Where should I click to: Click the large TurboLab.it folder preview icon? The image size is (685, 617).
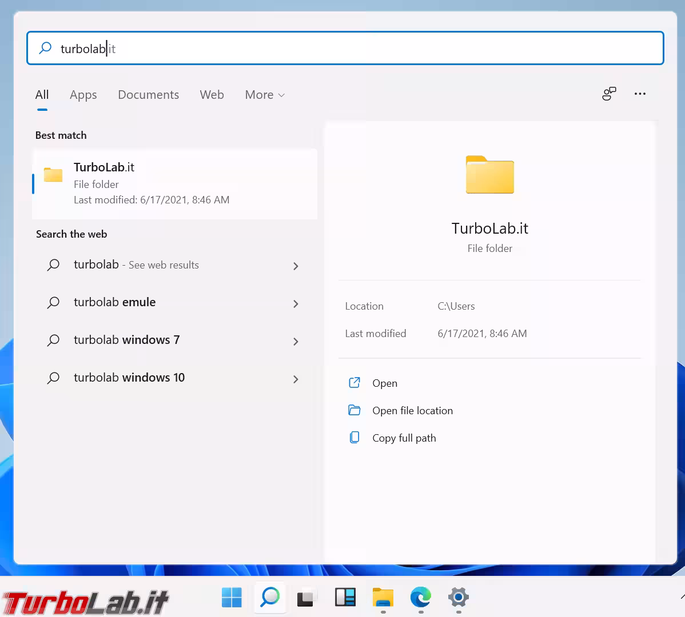point(489,175)
